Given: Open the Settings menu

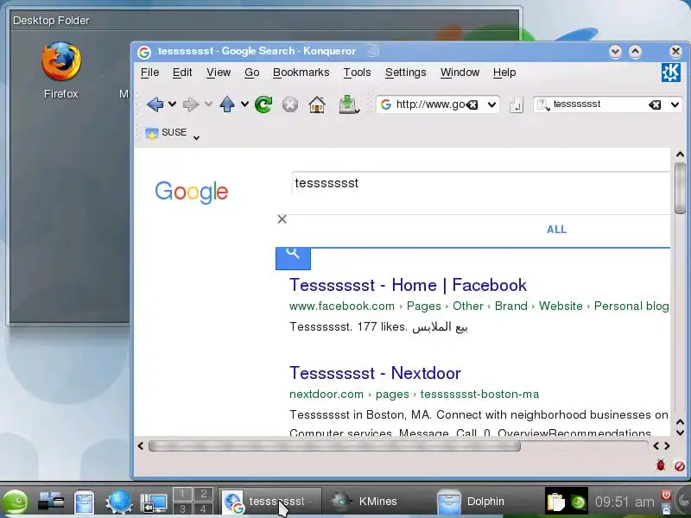Looking at the screenshot, I should (x=405, y=73).
